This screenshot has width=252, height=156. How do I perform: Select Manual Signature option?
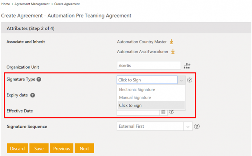click(135, 97)
